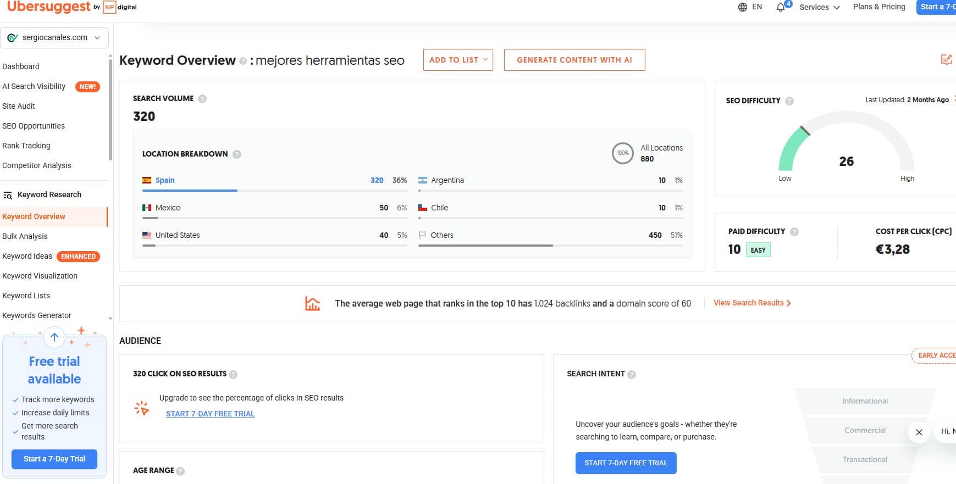Click the Mexico flag icon
The image size is (956, 484).
(x=147, y=208)
